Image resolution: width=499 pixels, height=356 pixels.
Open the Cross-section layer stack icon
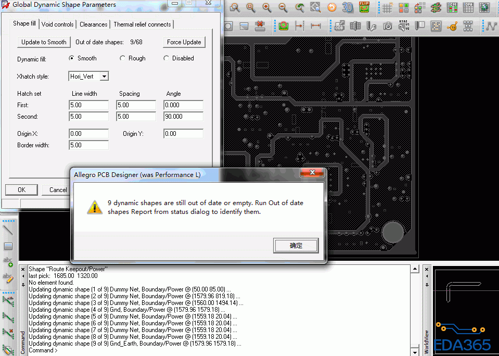pyautogui.click(x=436, y=8)
